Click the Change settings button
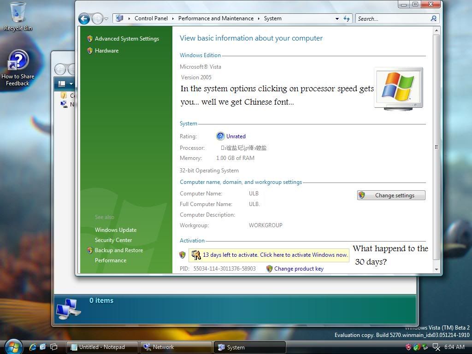Screen dimensions: 472x354 click(391, 195)
